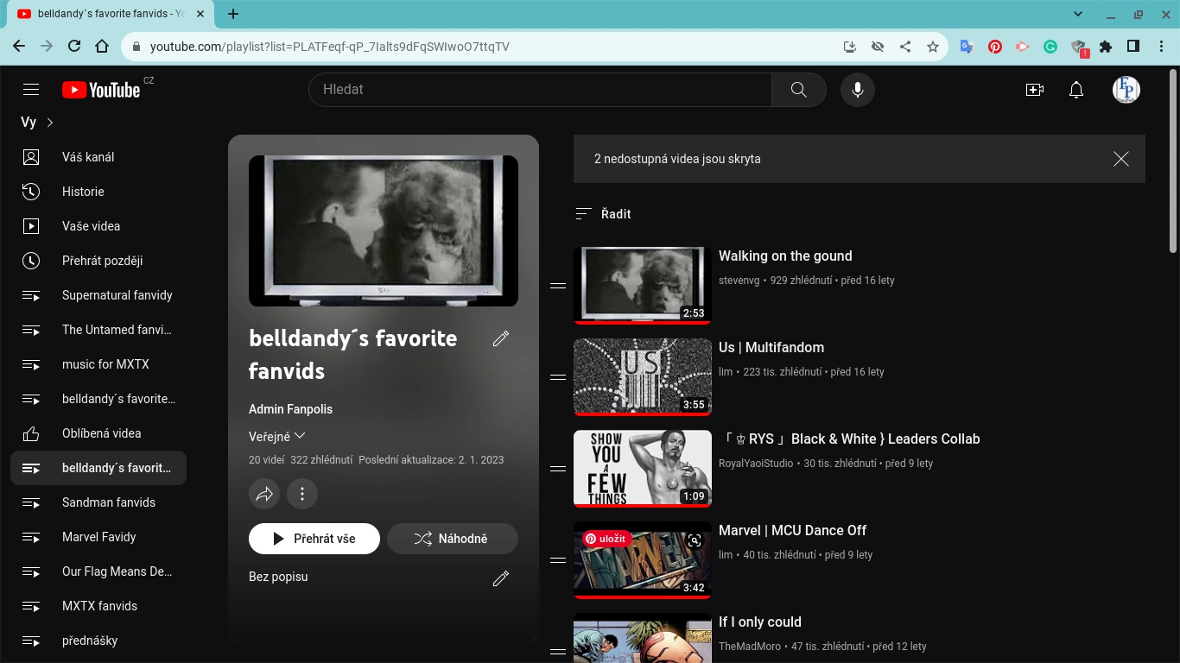Open Chrome three-dot menu
The width and height of the screenshot is (1180, 663).
[x=1161, y=47]
